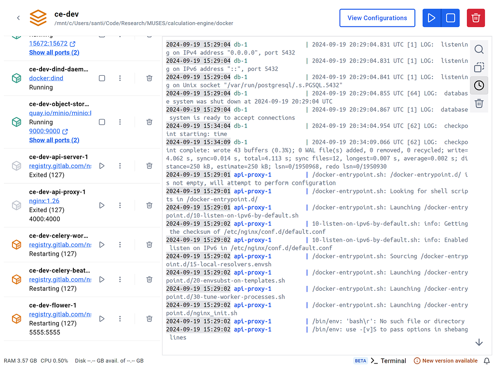Click the View Configurations button

click(x=377, y=18)
